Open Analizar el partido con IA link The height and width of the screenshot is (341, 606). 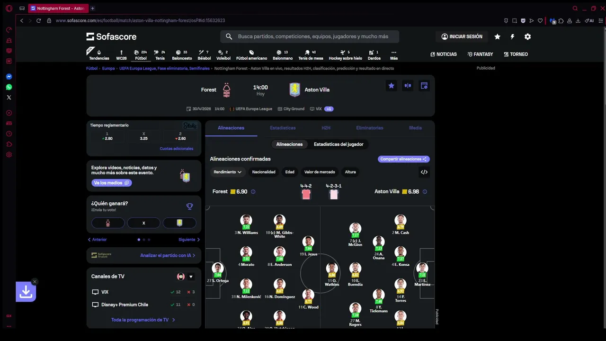168,255
